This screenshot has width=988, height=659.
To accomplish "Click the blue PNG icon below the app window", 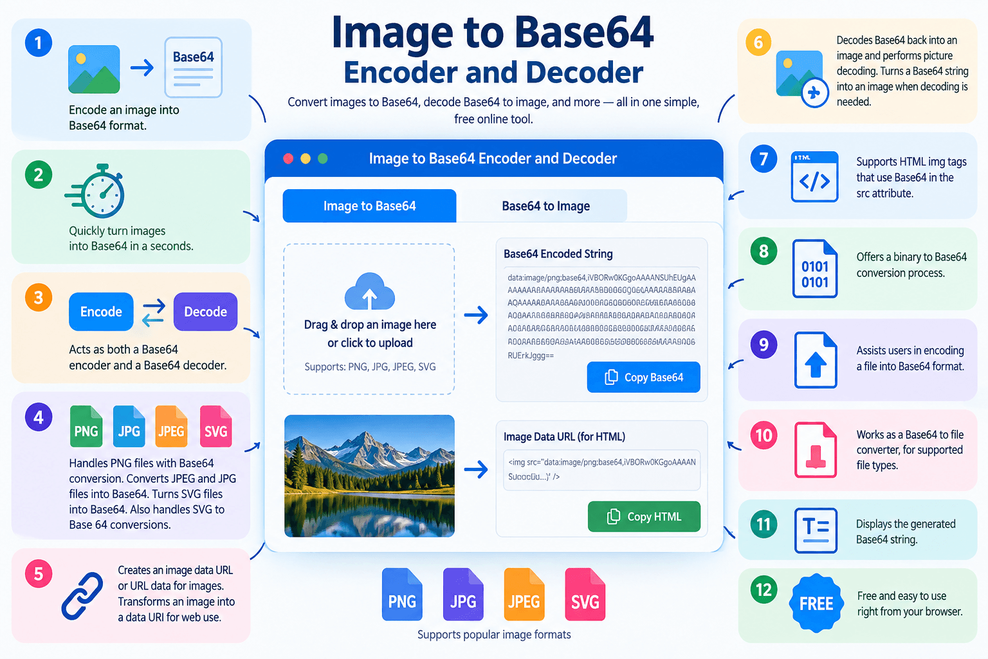I will [x=402, y=594].
